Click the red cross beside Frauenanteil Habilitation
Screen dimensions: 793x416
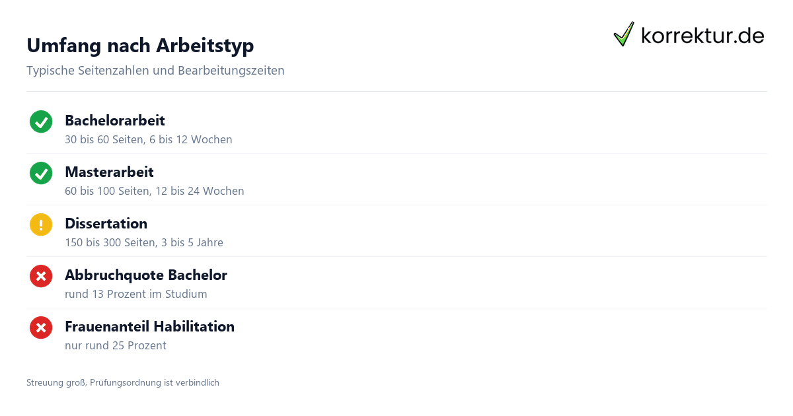(41, 328)
